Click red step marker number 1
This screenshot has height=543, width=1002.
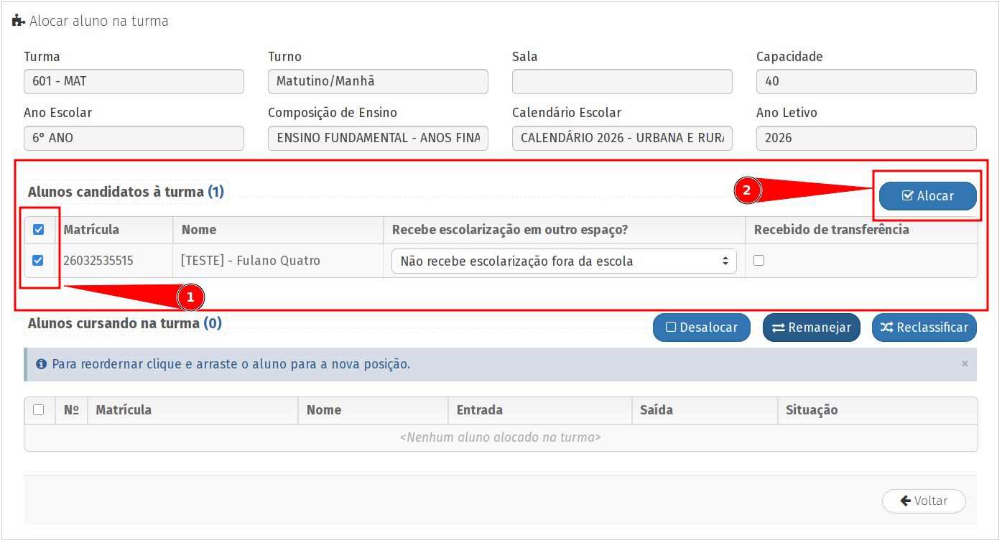(x=190, y=296)
